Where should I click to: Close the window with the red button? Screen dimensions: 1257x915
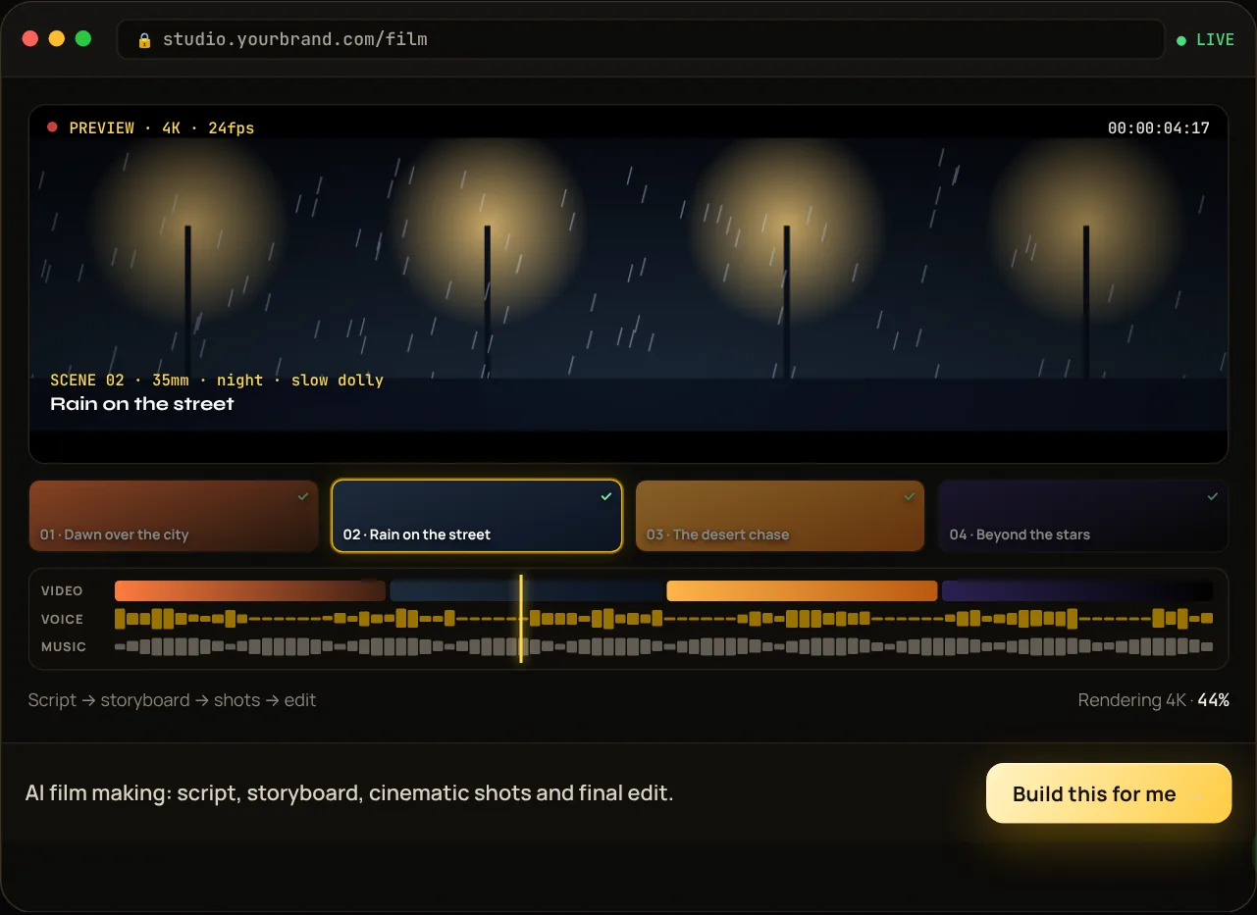coord(30,38)
